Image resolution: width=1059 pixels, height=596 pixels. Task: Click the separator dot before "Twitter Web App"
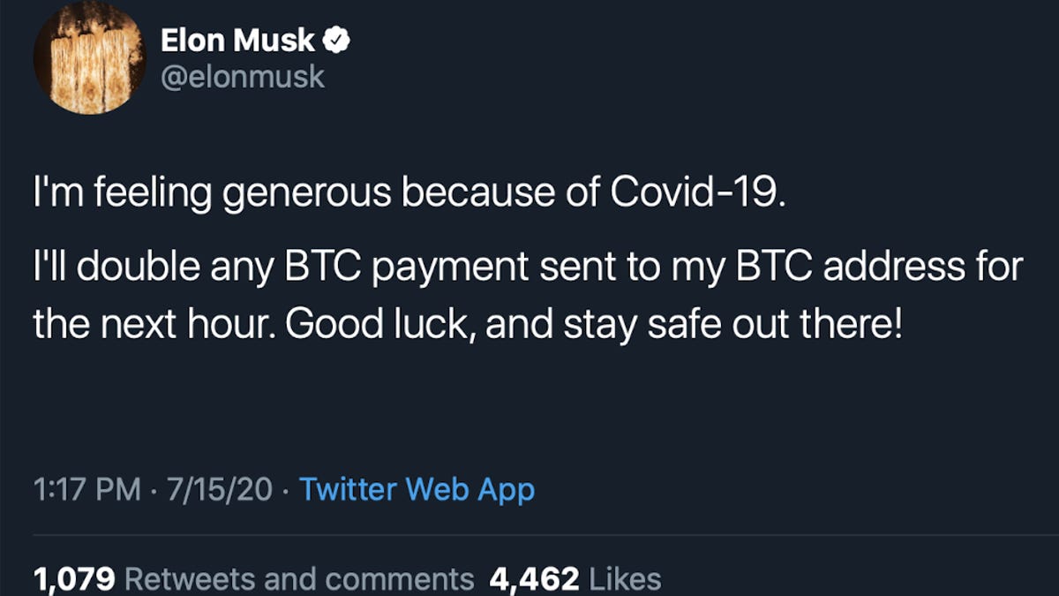coord(287,488)
